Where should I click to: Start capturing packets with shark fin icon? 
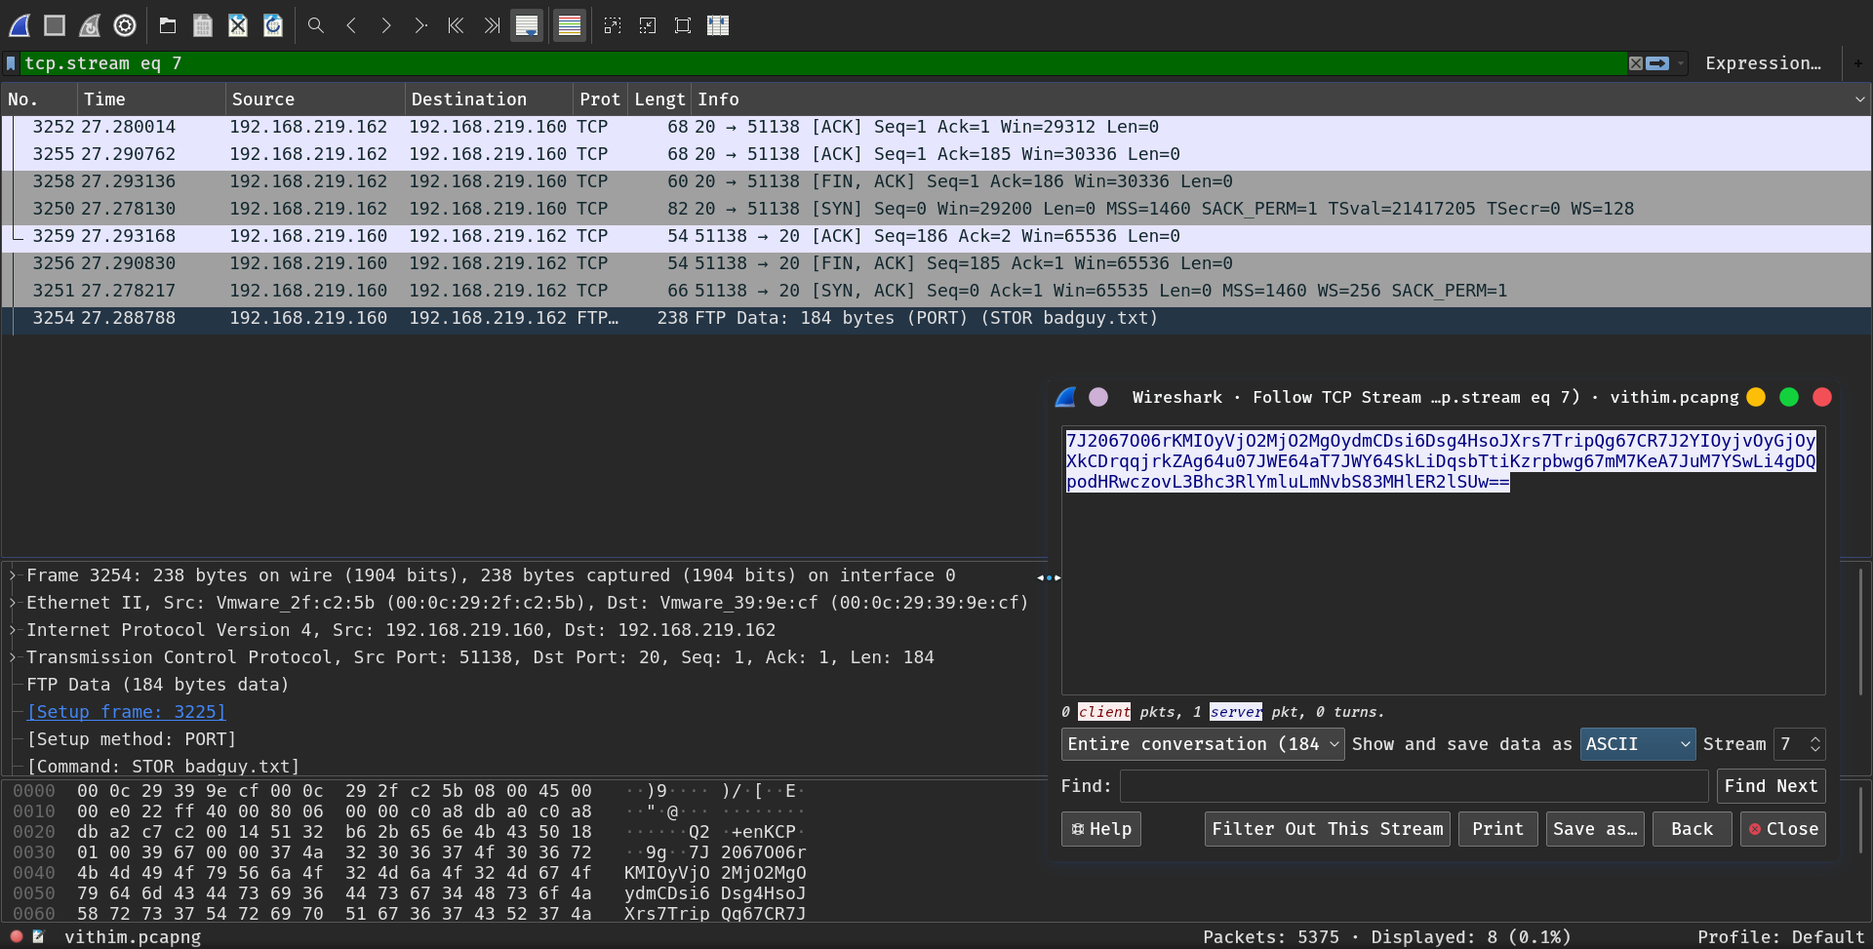[20, 25]
